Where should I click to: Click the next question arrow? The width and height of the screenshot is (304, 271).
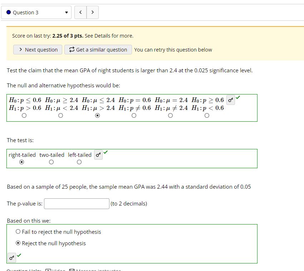point(92,12)
